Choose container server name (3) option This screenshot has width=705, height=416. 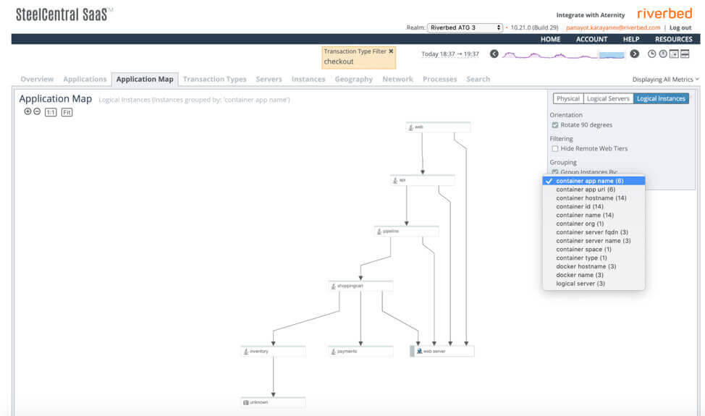pyautogui.click(x=594, y=241)
